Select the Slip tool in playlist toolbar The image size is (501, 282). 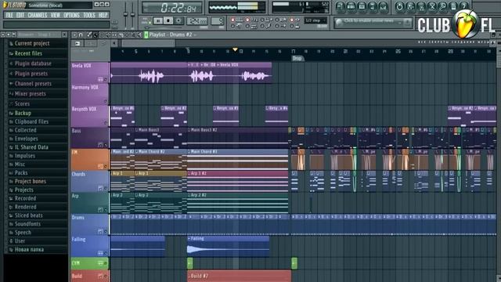point(114,34)
